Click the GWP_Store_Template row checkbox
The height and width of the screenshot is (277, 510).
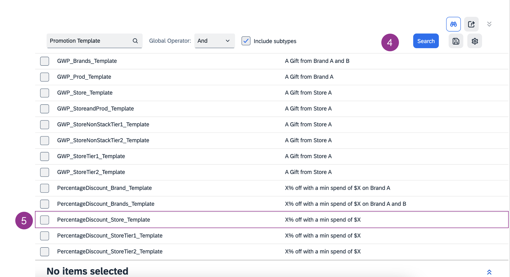pyautogui.click(x=45, y=93)
